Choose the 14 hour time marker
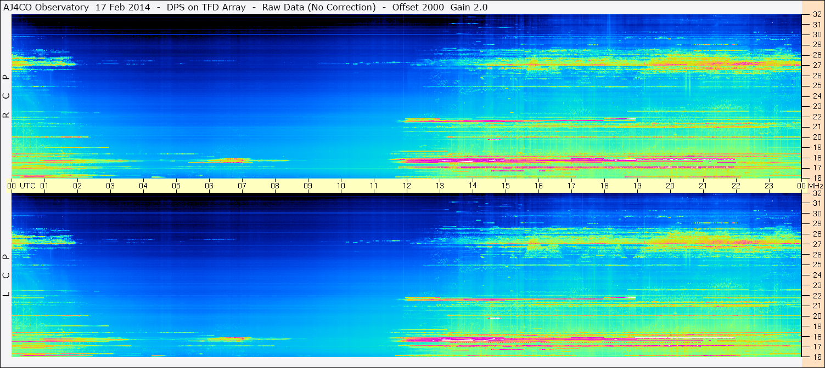The height and width of the screenshot is (368, 825). pyautogui.click(x=473, y=186)
